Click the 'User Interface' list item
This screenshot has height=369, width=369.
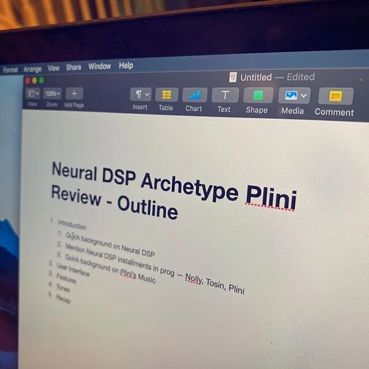73,269
